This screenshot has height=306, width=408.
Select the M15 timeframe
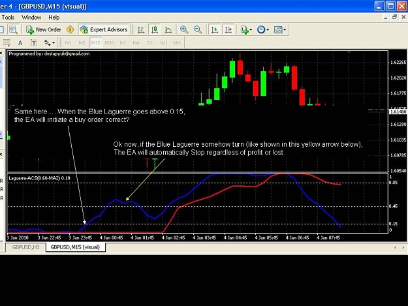click(x=95, y=43)
